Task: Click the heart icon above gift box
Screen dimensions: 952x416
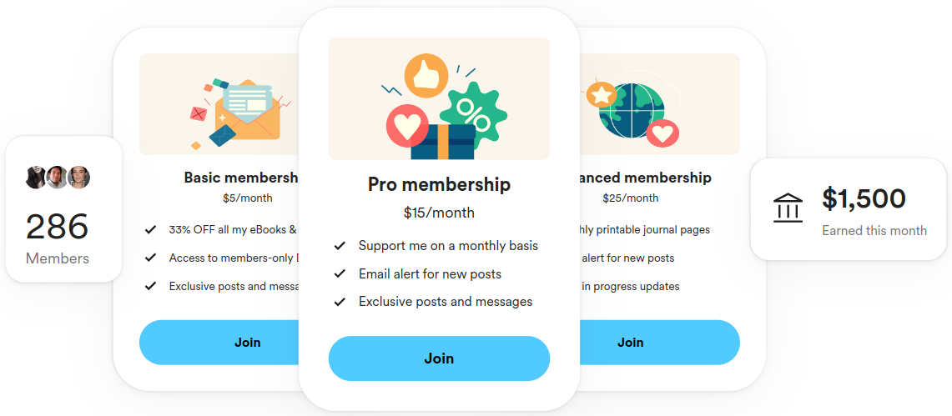Action: point(407,126)
